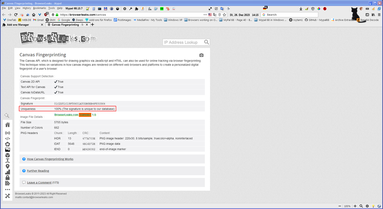The width and height of the screenshot is (383, 209).
Task: Toggle the sidebar panel icon
Action: tap(367, 15)
